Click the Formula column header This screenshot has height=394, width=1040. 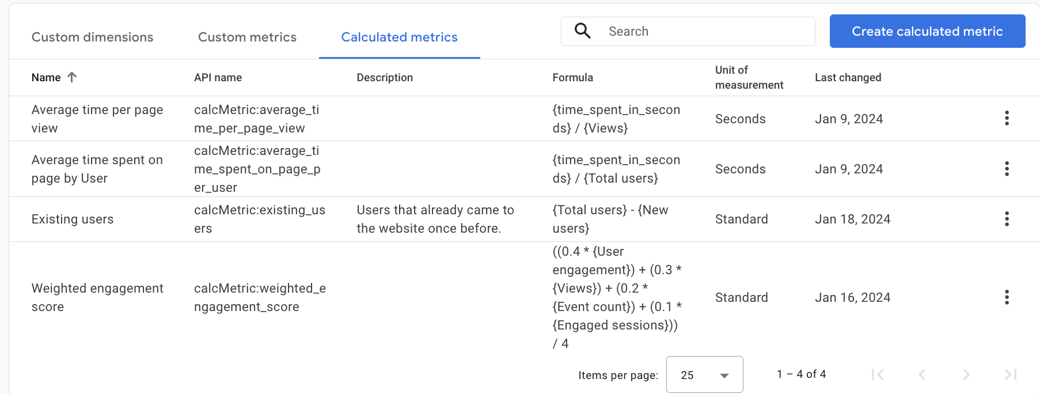click(572, 78)
